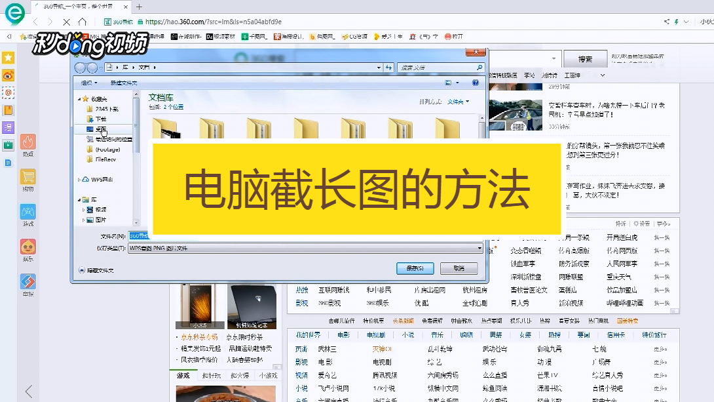Viewport: 714px width, 402px height.
Task: Open a new browser tab with plus
Action: (x=140, y=7)
